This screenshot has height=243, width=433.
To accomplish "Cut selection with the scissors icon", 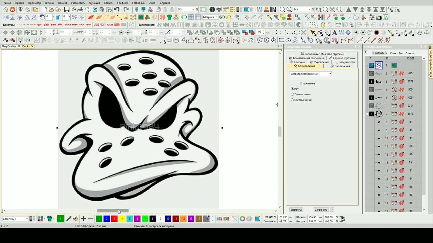I will coord(95,9).
